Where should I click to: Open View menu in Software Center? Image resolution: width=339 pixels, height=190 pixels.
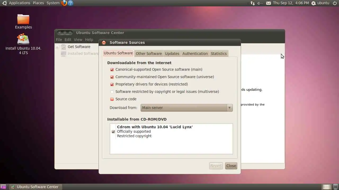click(x=78, y=40)
